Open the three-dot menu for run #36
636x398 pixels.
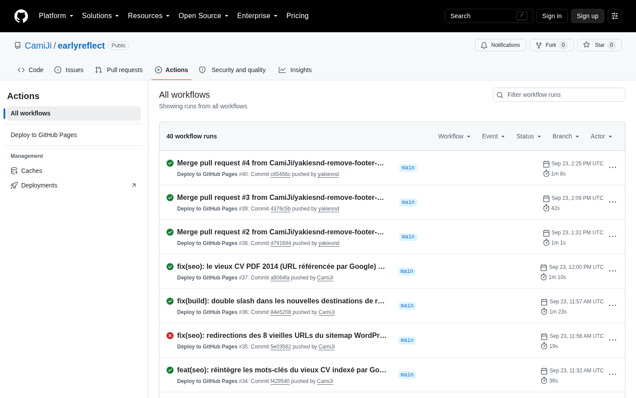pos(613,306)
